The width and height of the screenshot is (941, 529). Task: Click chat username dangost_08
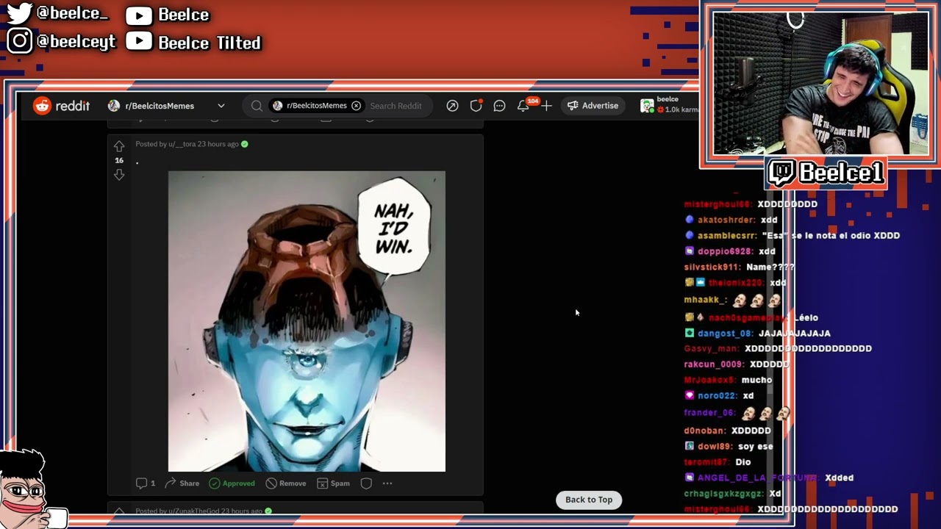(725, 334)
